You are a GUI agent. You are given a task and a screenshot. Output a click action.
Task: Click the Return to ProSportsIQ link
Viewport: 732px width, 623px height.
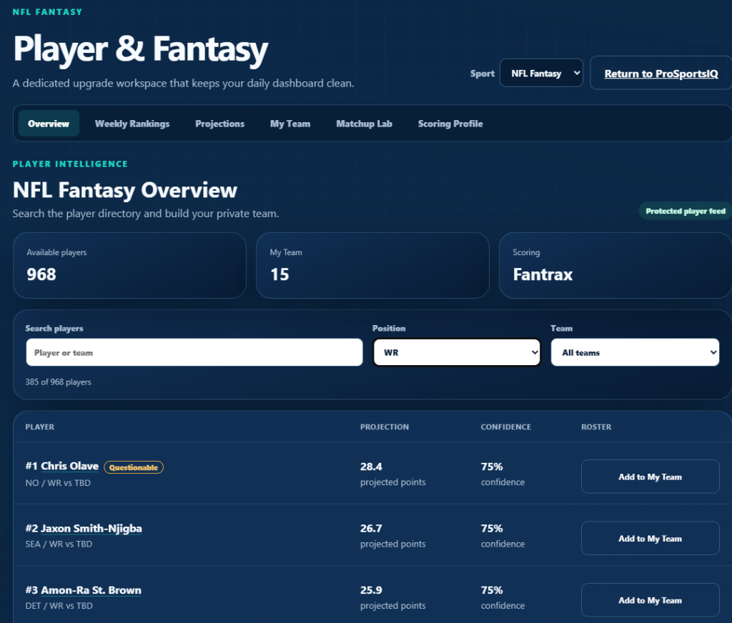click(661, 74)
